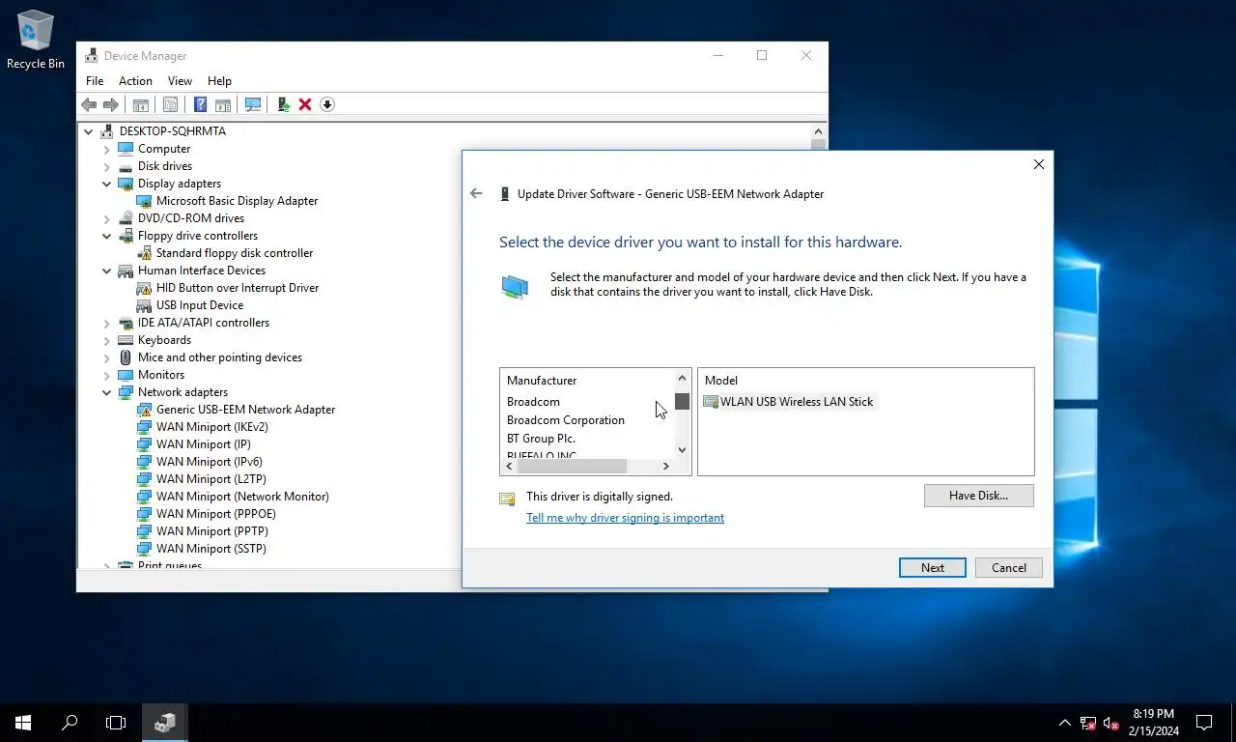Image resolution: width=1236 pixels, height=742 pixels.
Task: Click the Cancel button
Action: click(1009, 568)
